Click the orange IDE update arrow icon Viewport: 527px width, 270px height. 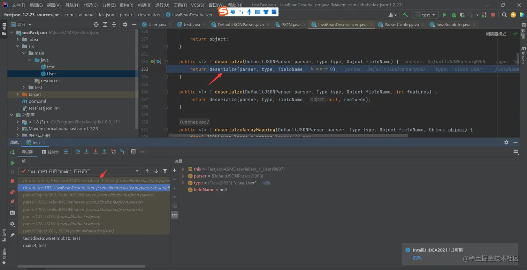[513, 15]
